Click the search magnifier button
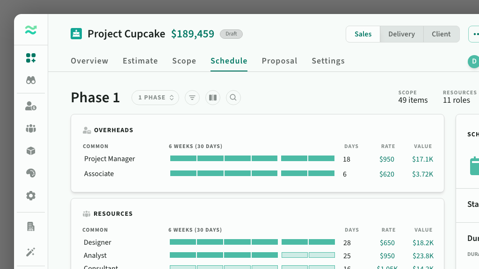The width and height of the screenshot is (479, 269). pos(233,98)
